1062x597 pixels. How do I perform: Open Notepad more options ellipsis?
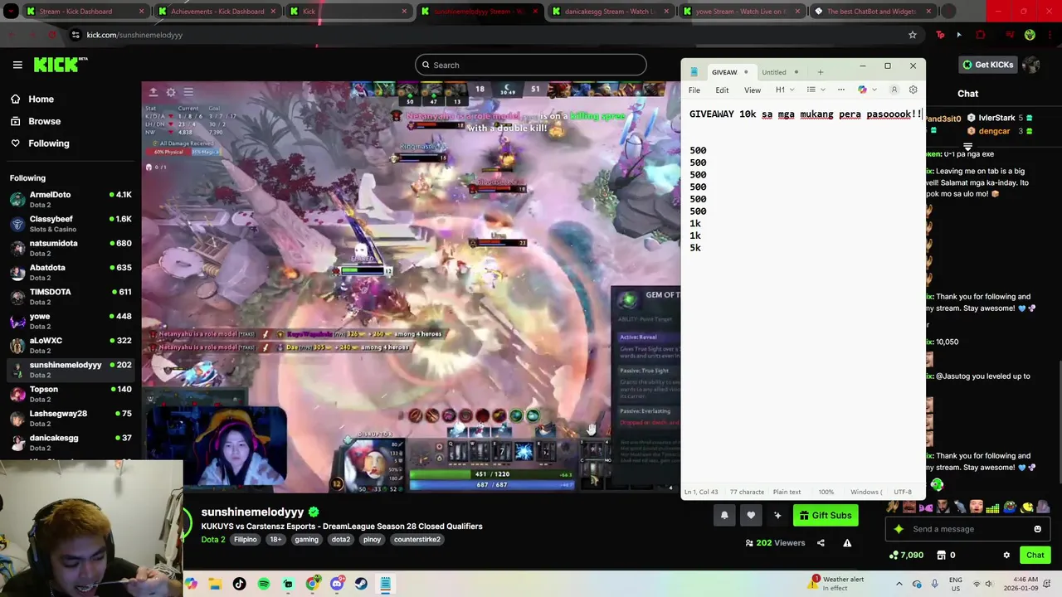pos(840,90)
